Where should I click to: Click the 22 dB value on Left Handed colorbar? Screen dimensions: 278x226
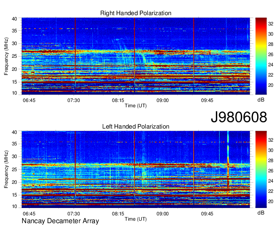click(x=271, y=191)
